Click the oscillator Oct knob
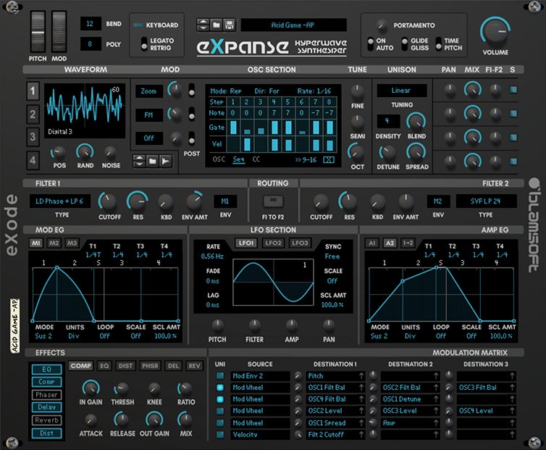Image resolution: width=546 pixels, height=450 pixels. coord(357,152)
